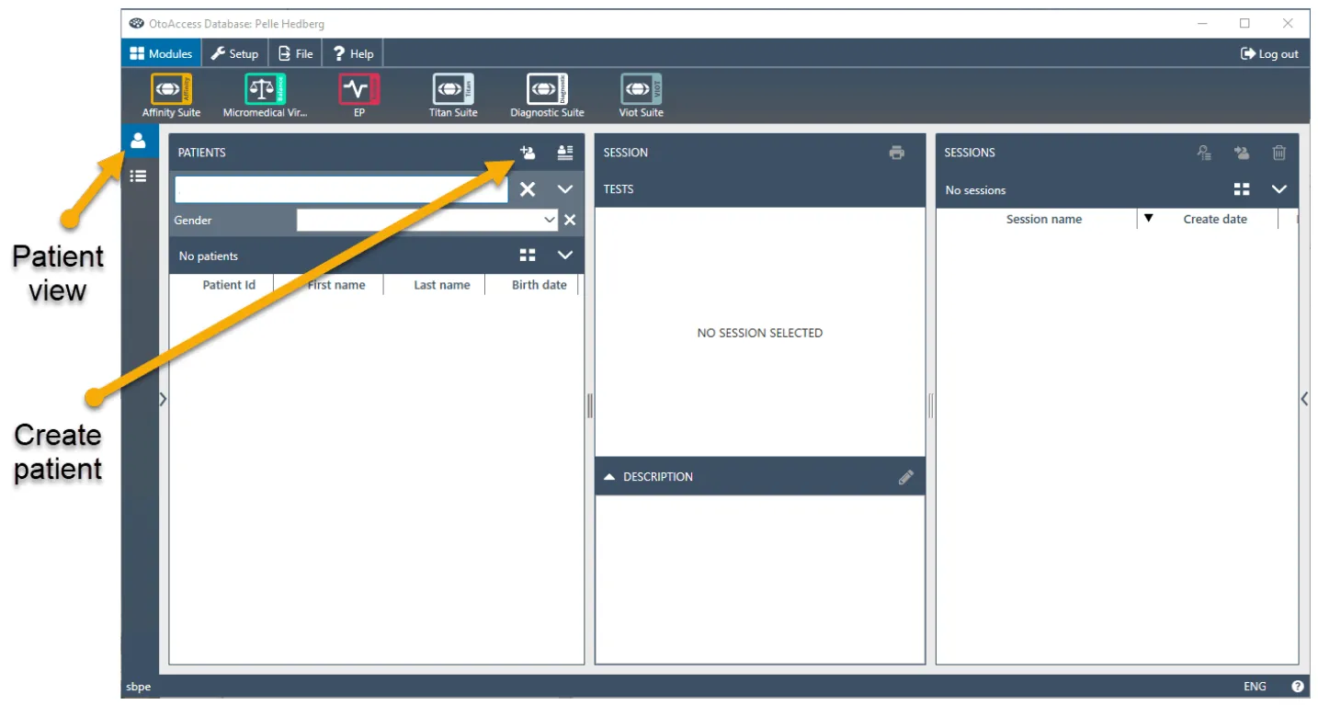The width and height of the screenshot is (1318, 705).
Task: Expand the No sessions chevron
Action: 1279,189
